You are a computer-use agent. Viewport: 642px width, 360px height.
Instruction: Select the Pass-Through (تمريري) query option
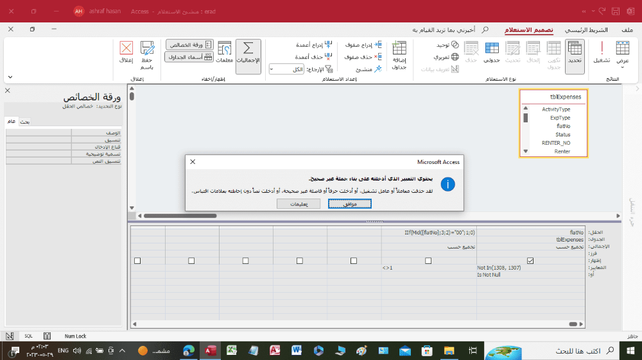click(446, 57)
